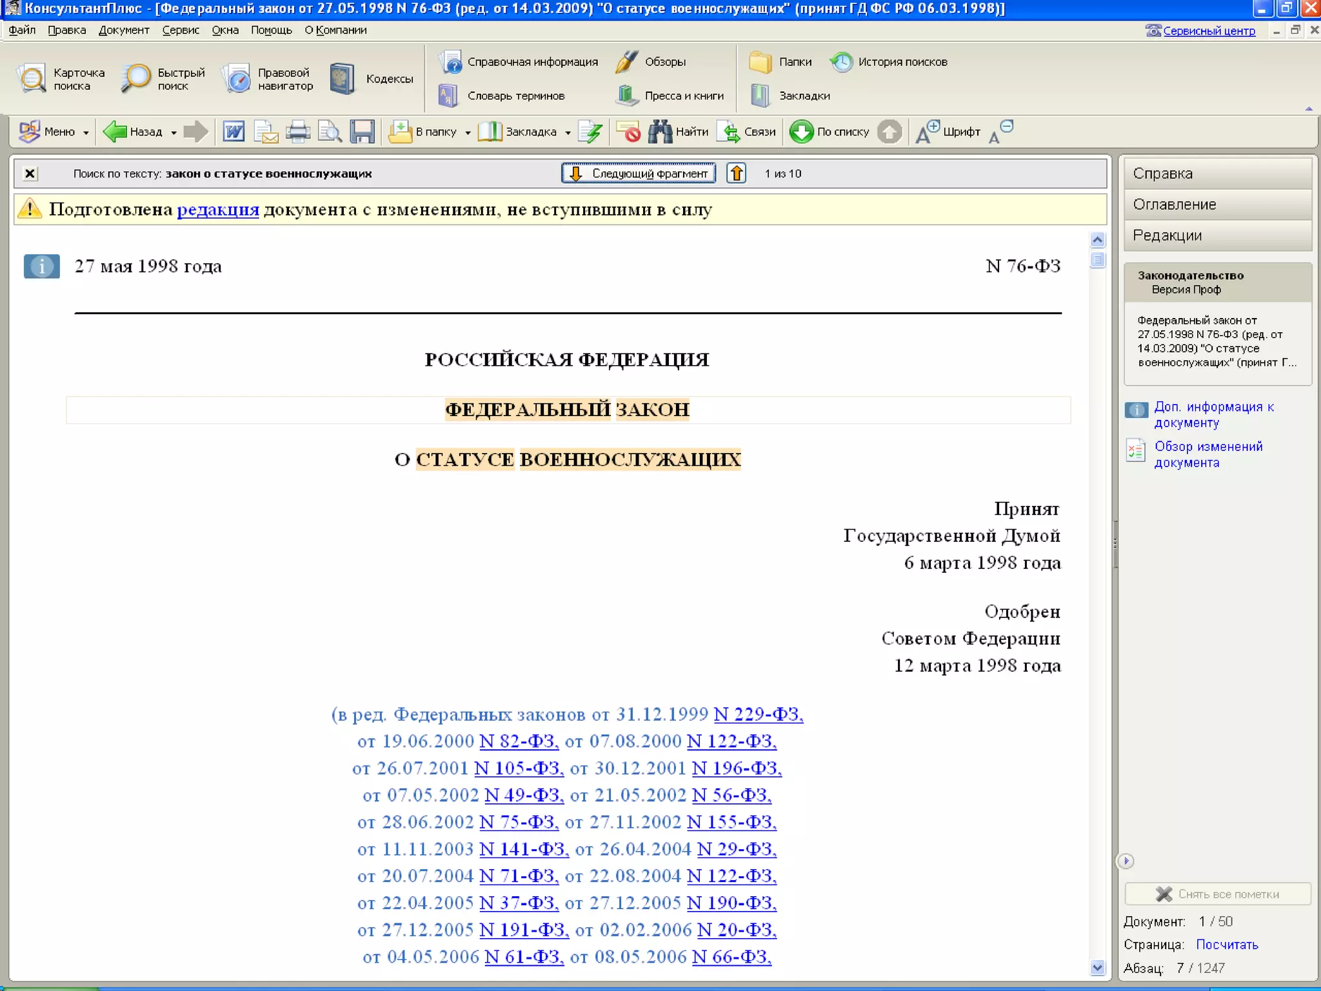Image resolution: width=1321 pixels, height=991 pixels.
Task: Click the previous fragment up arrow
Action: pyautogui.click(x=737, y=173)
